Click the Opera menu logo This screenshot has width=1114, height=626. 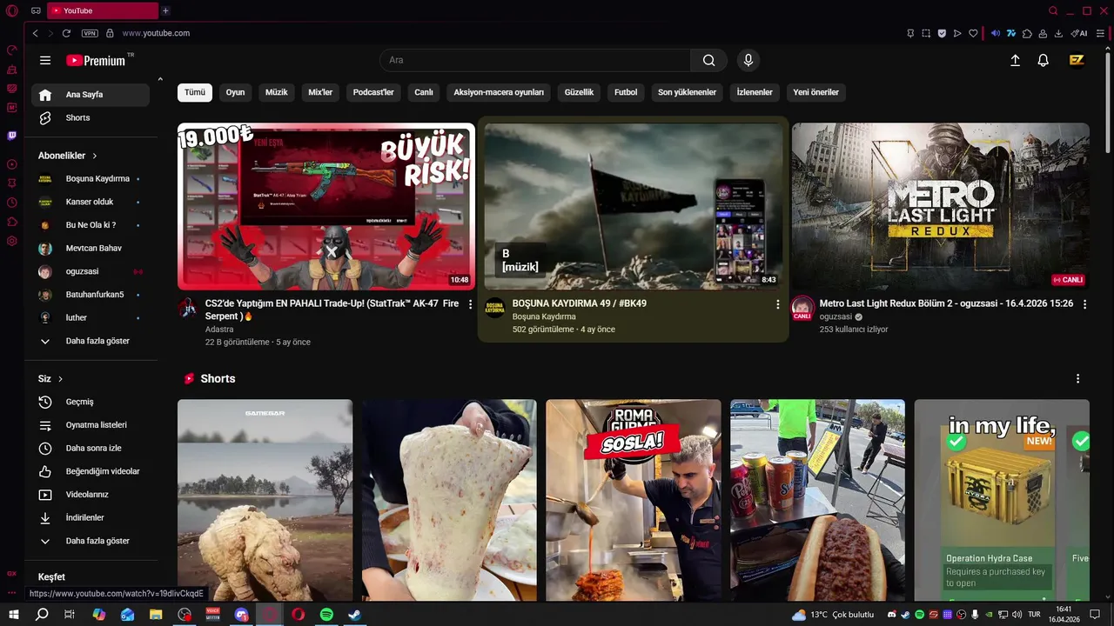coord(11,10)
